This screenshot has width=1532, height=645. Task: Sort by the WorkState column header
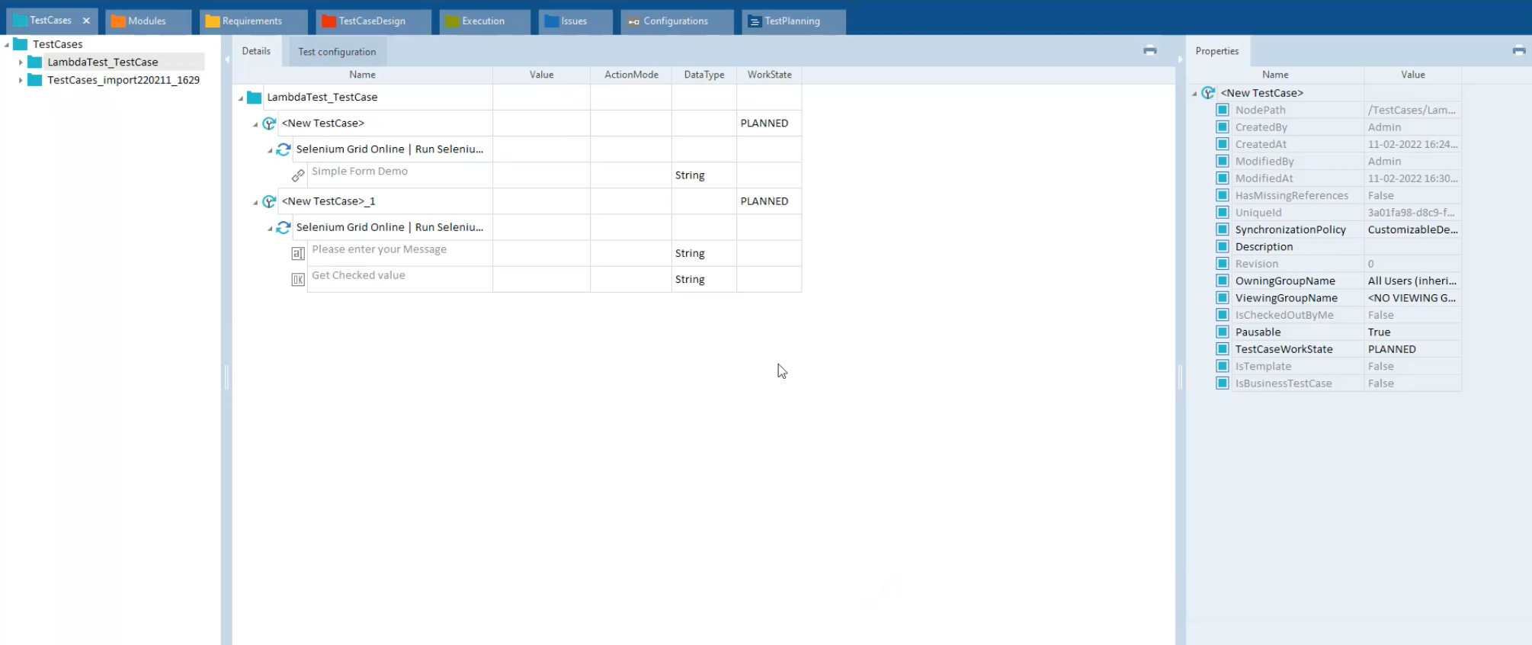769,75
